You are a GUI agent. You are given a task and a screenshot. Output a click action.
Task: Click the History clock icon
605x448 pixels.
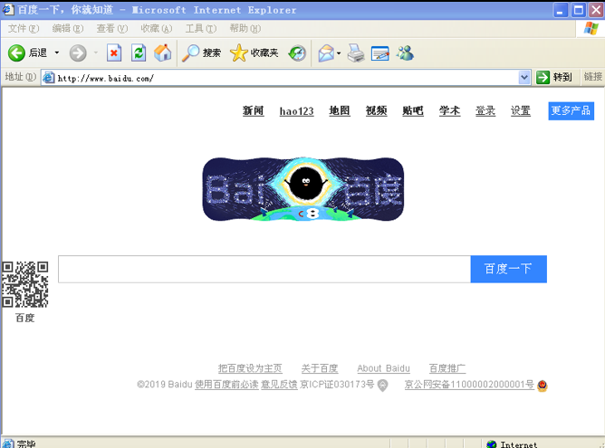297,53
